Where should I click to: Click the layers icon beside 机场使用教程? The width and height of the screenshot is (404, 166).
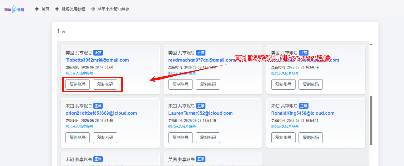57,9
